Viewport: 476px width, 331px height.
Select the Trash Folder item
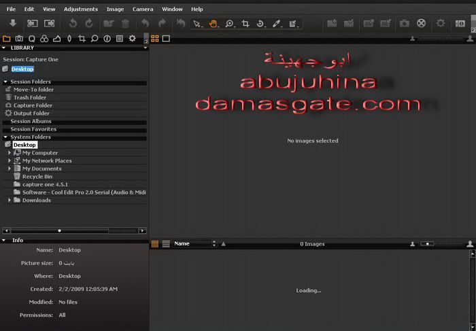pos(30,97)
